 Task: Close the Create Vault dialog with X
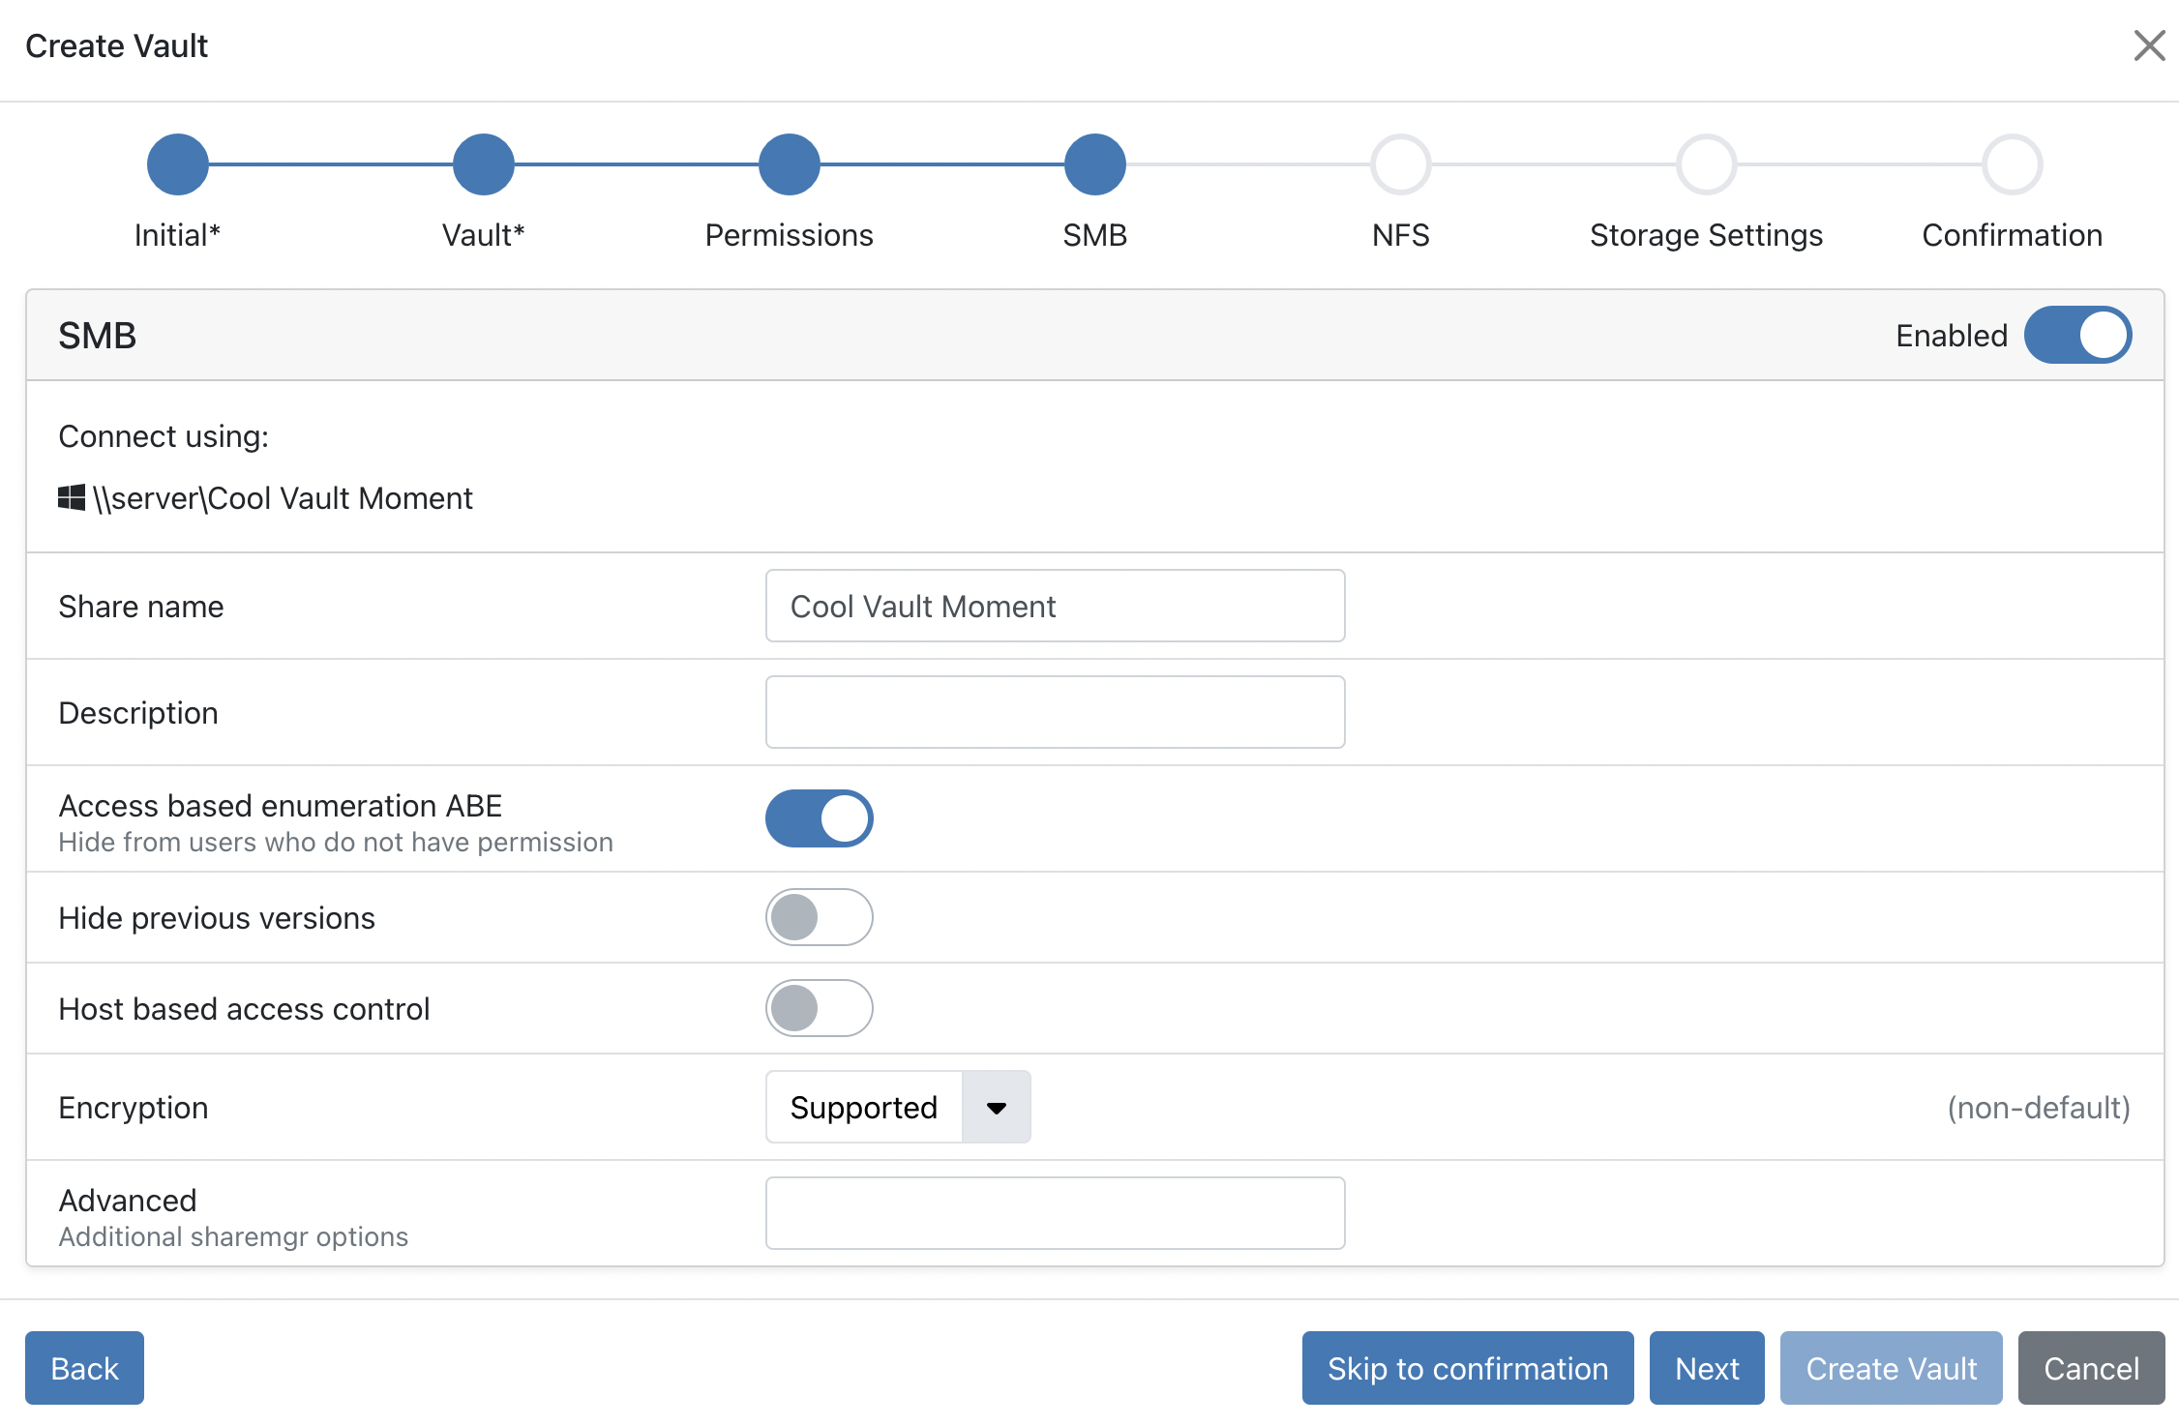[x=2149, y=45]
